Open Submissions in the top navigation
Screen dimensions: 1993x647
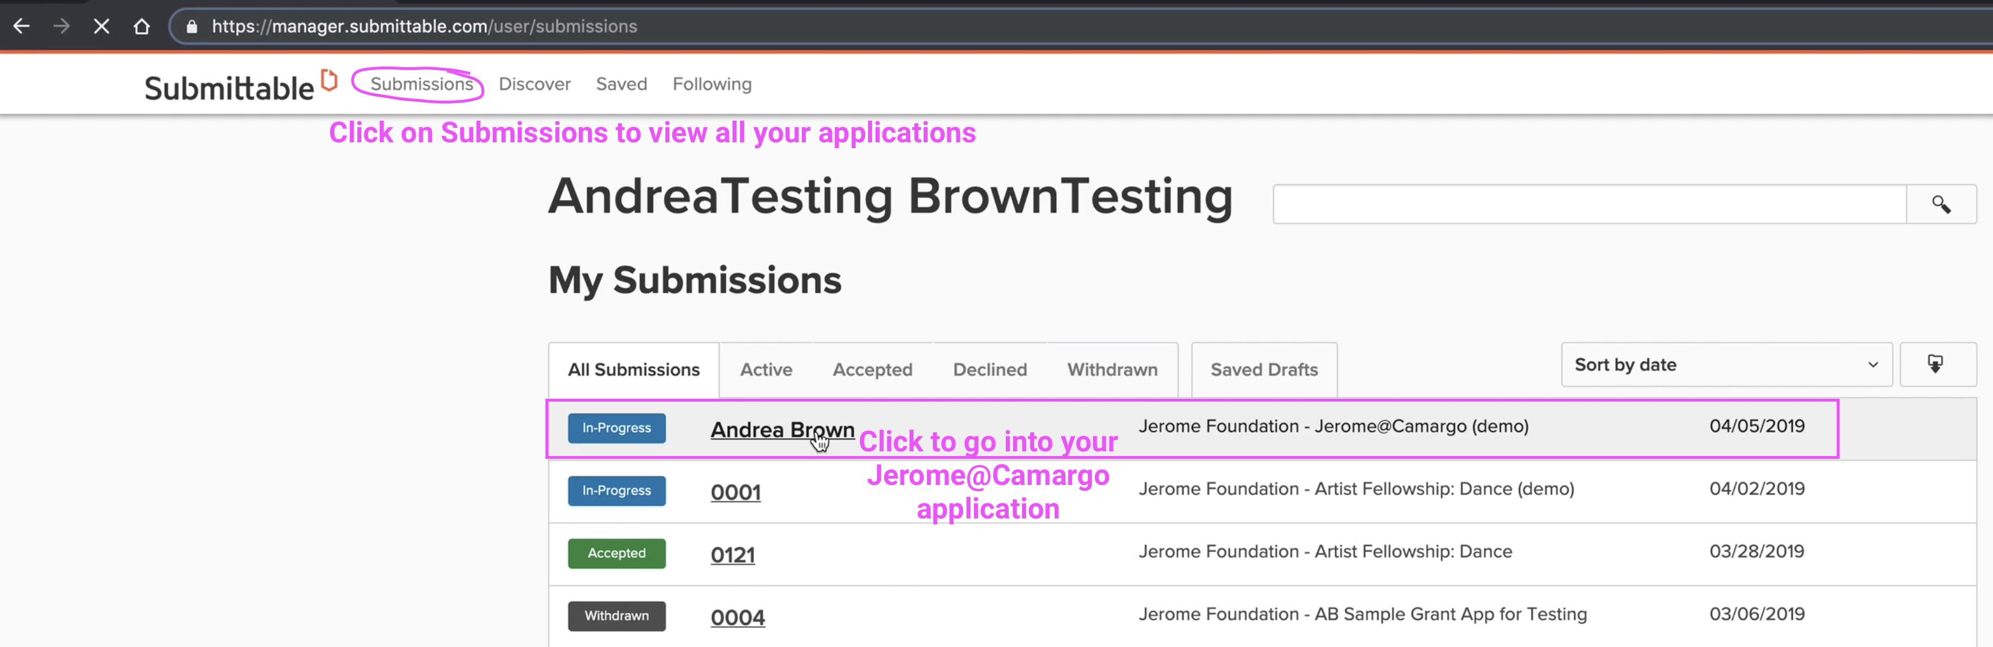tap(421, 83)
